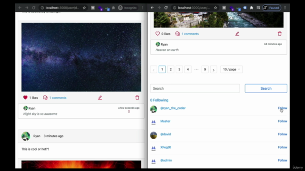Select page 1 in pagination

(x=162, y=69)
